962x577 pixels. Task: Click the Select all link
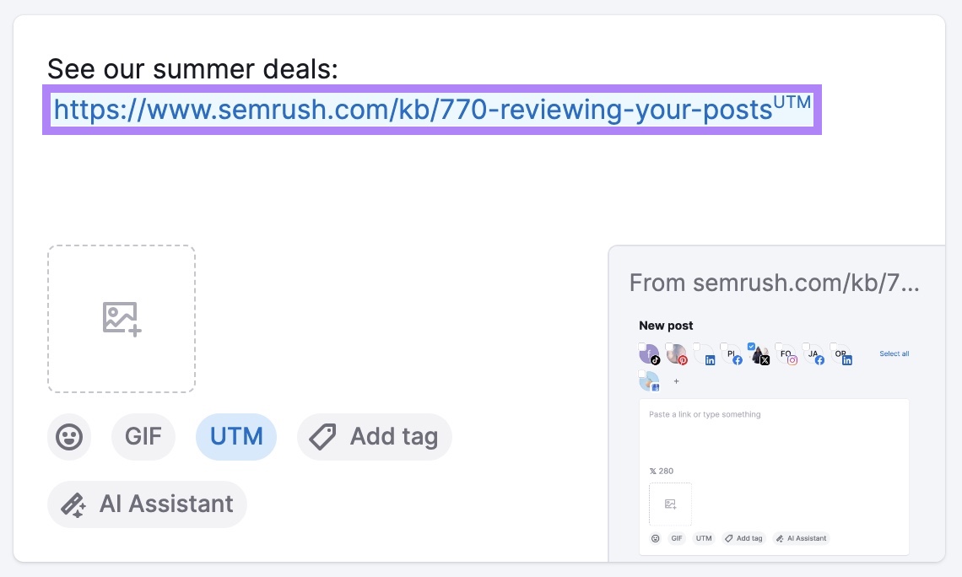894,353
